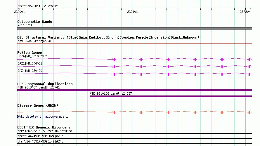Click the 23700k ruler label
Screen dimensions: 260x146
pos(19,12)
